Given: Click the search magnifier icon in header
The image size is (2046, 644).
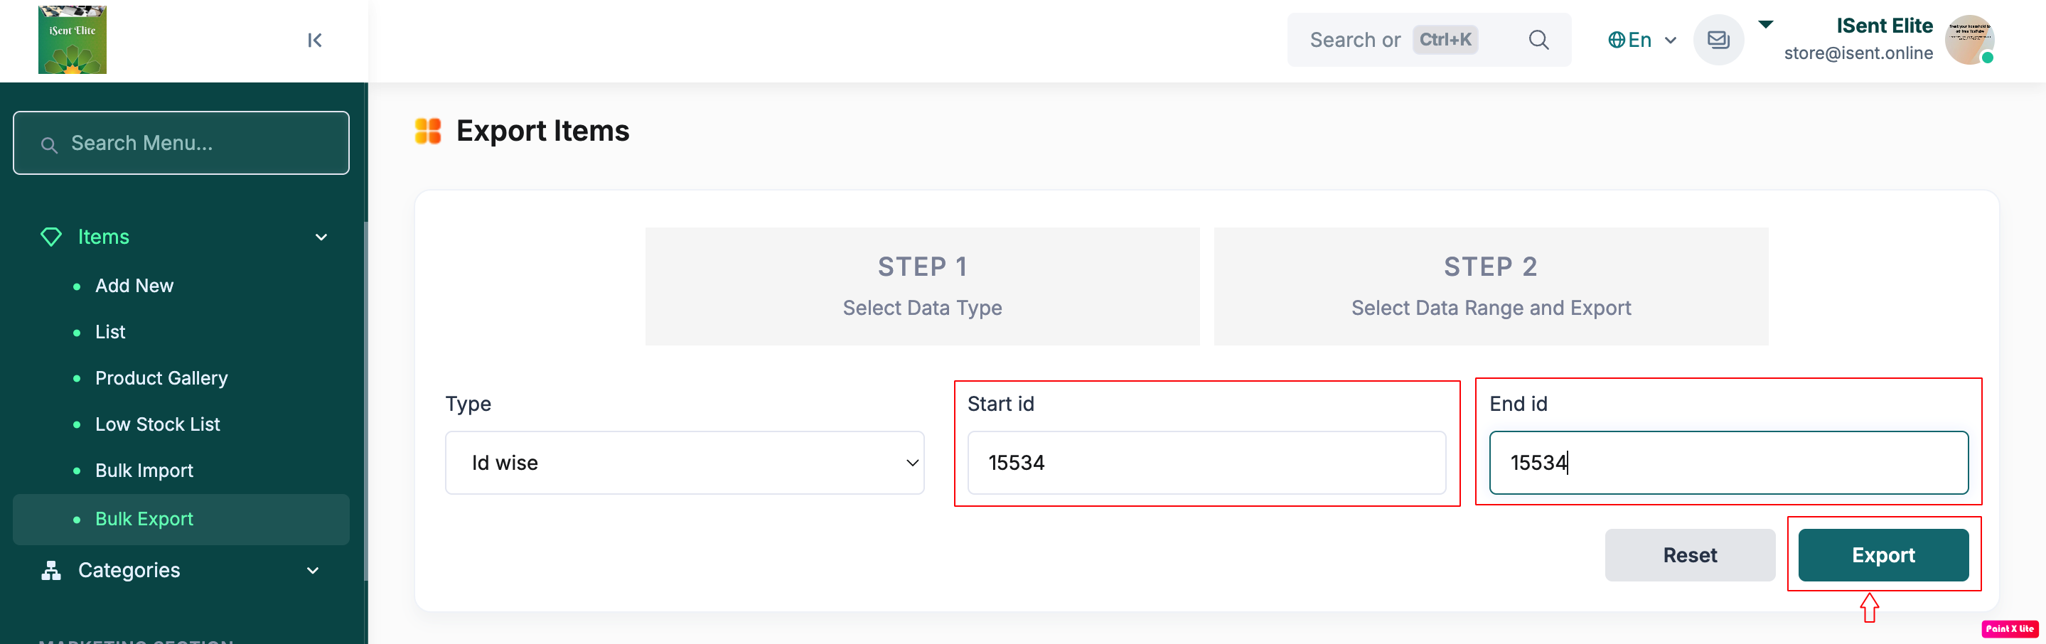Looking at the screenshot, I should 1538,40.
